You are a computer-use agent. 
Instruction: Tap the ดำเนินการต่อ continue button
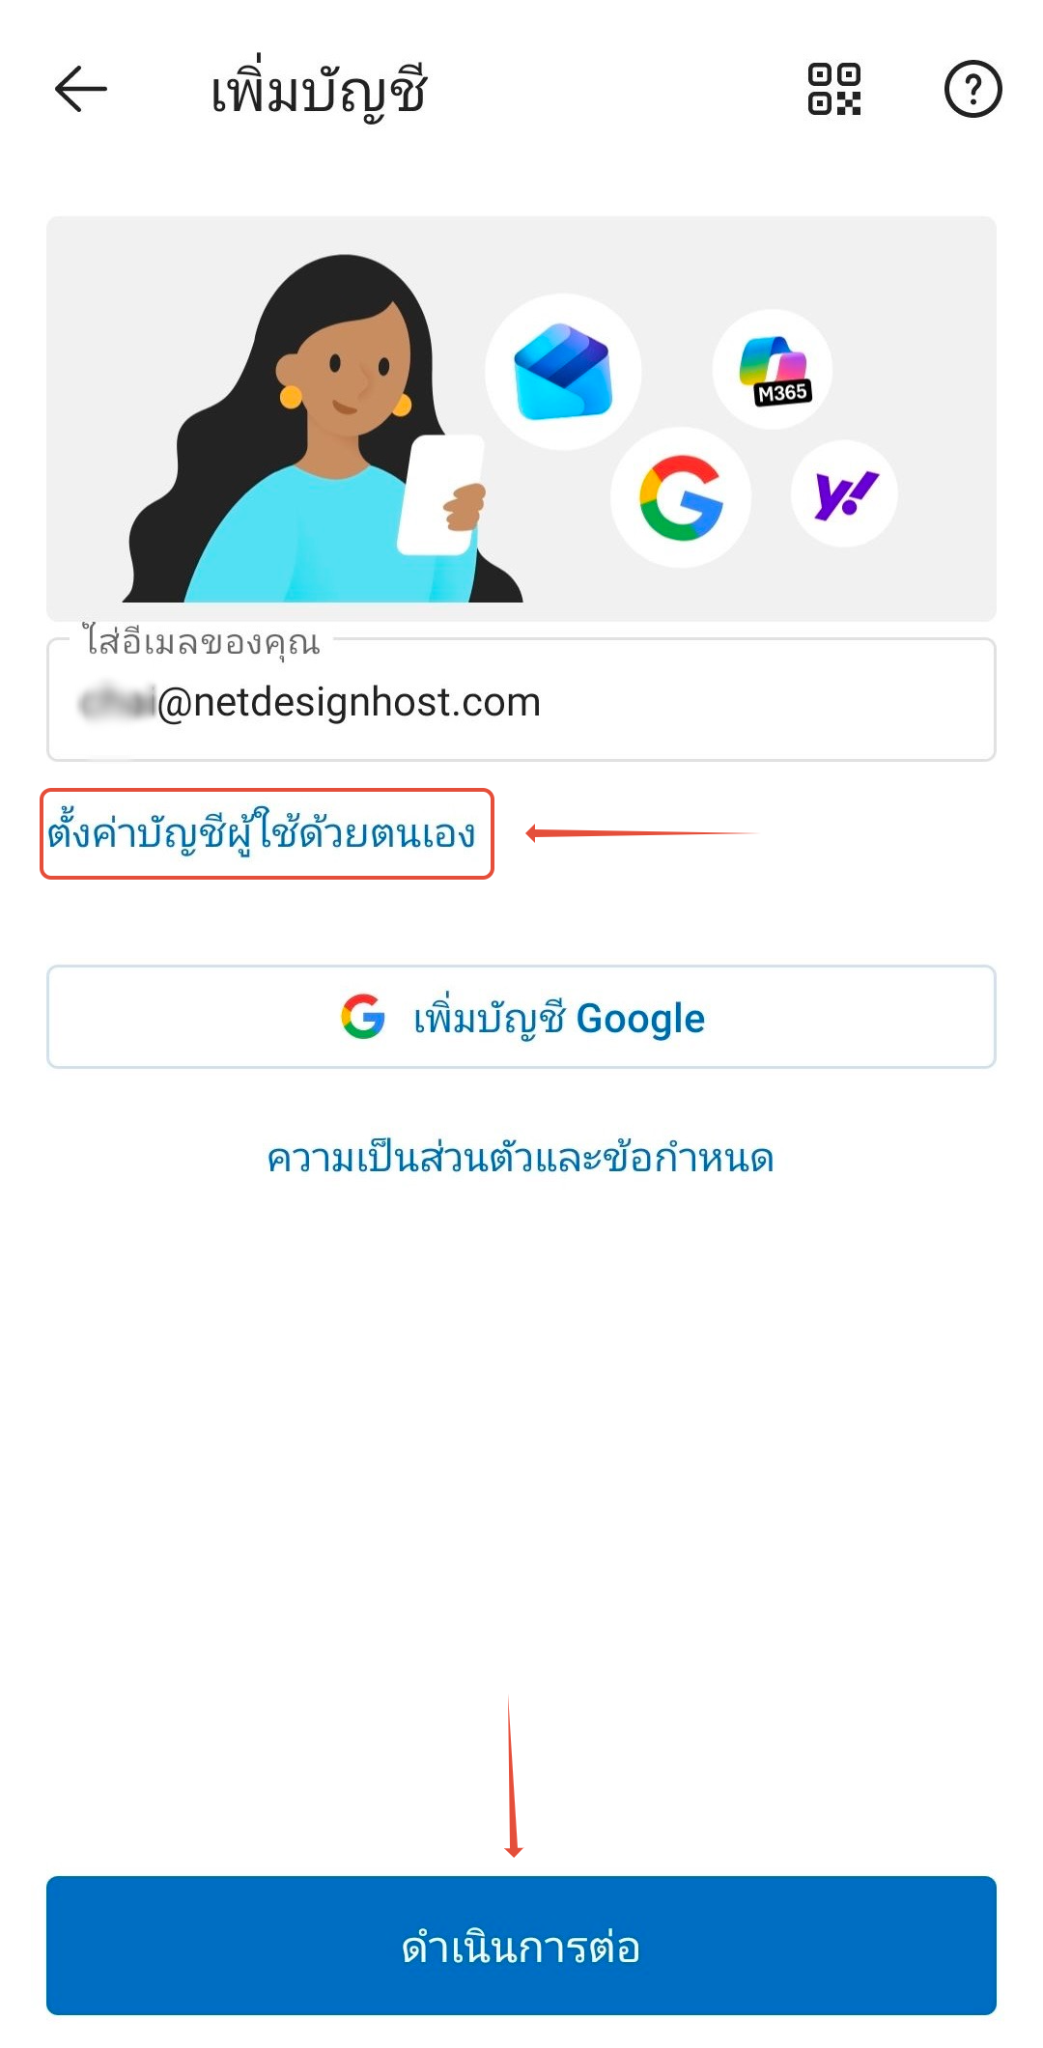[x=521, y=1946]
